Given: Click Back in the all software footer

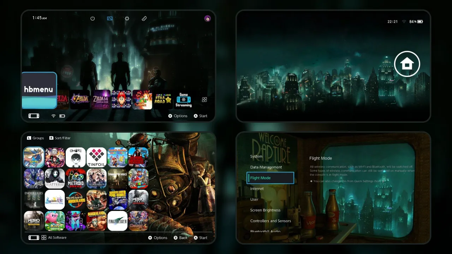Looking at the screenshot, I should (180, 237).
